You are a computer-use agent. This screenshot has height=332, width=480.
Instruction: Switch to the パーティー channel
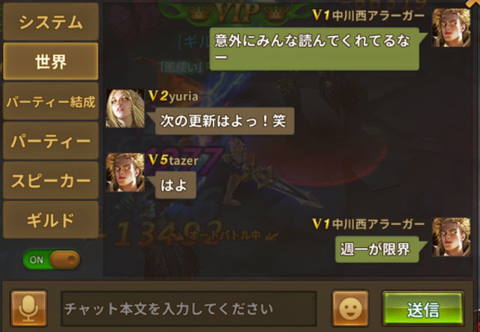click(51, 140)
